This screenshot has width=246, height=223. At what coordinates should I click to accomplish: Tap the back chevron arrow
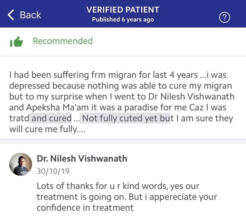tap(11, 15)
